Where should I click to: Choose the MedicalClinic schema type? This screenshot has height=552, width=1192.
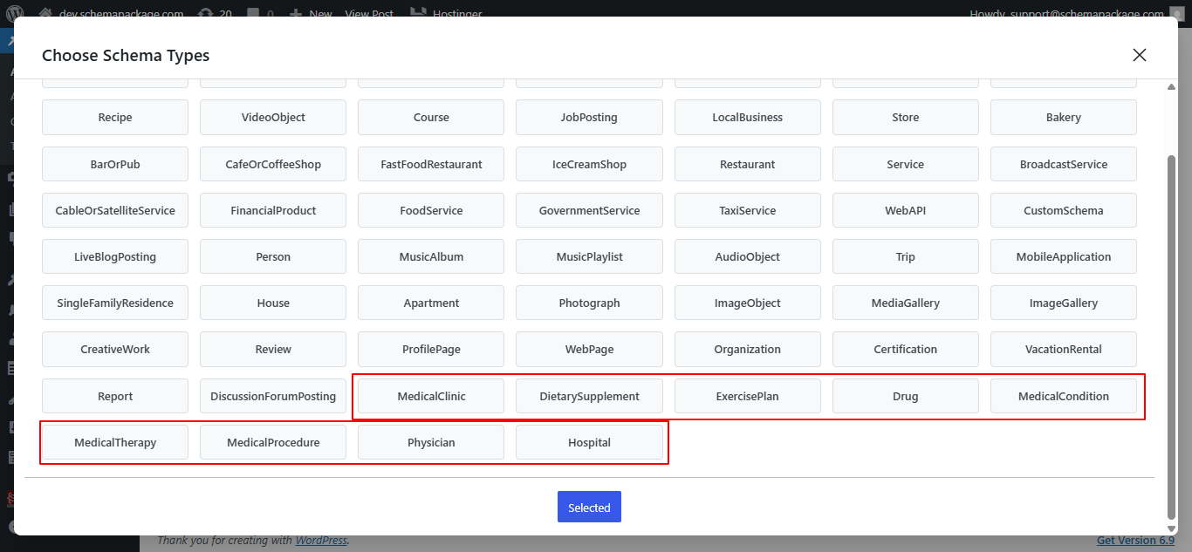[x=431, y=396]
